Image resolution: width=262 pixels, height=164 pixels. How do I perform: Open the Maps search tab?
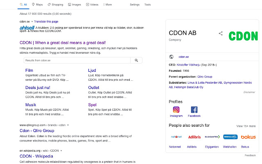37,5
